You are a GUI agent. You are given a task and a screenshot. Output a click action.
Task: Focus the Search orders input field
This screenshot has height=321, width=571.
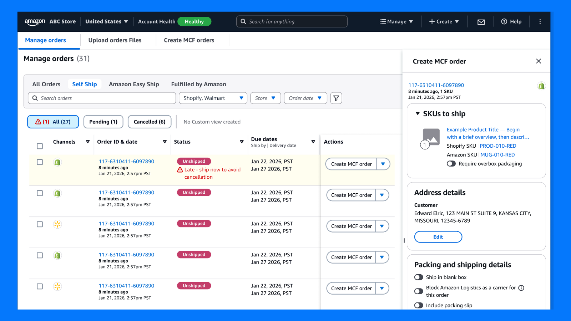point(102,98)
